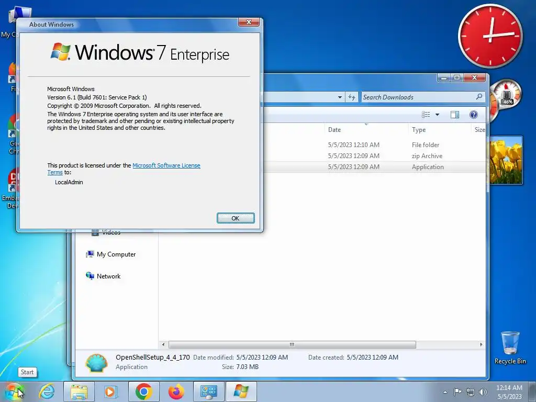The width and height of the screenshot is (536, 402).
Task: Open taskbar clock showing 12:14 AM
Action: click(x=509, y=392)
